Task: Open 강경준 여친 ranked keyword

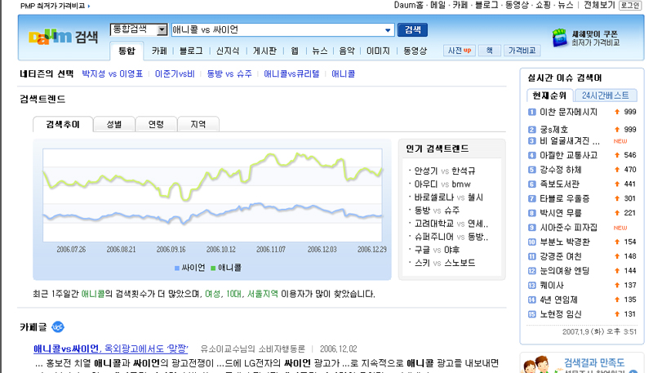Action: click(561, 256)
